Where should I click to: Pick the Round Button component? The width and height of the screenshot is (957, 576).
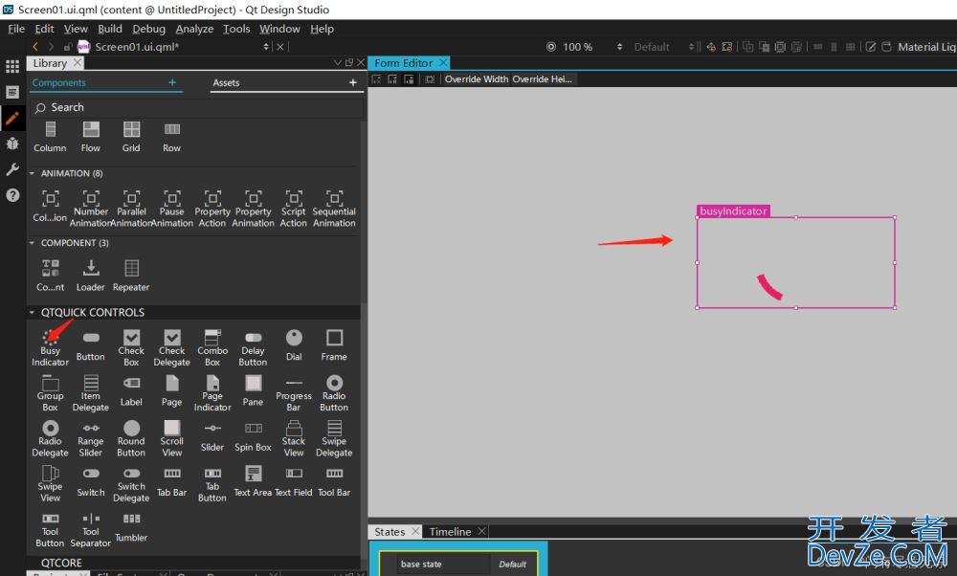[131, 439]
